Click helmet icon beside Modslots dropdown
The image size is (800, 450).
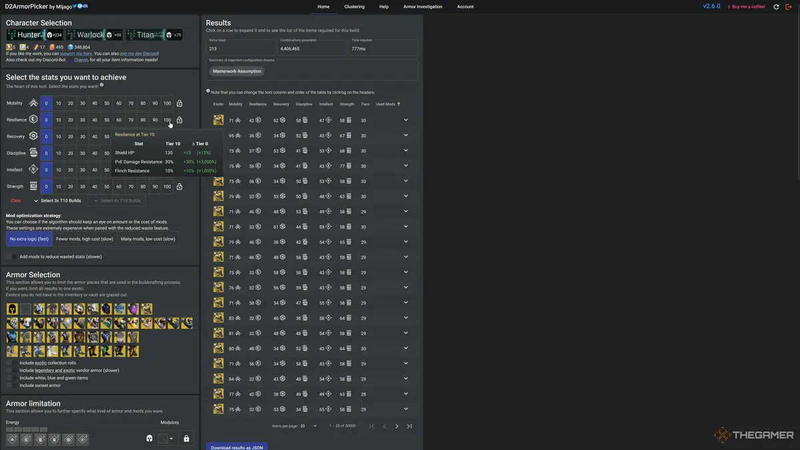pos(149,439)
